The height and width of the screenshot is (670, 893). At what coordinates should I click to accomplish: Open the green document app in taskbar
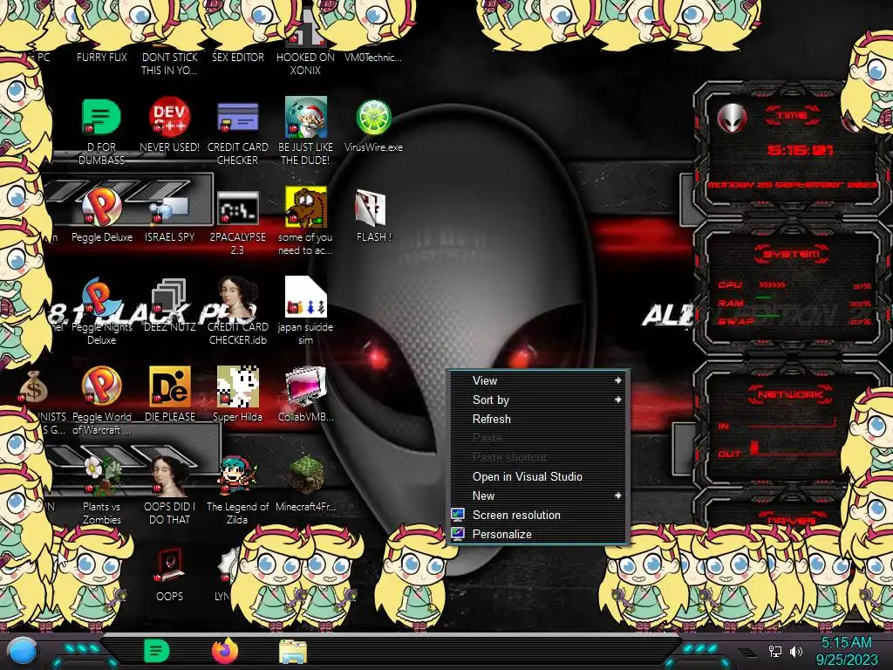click(156, 651)
